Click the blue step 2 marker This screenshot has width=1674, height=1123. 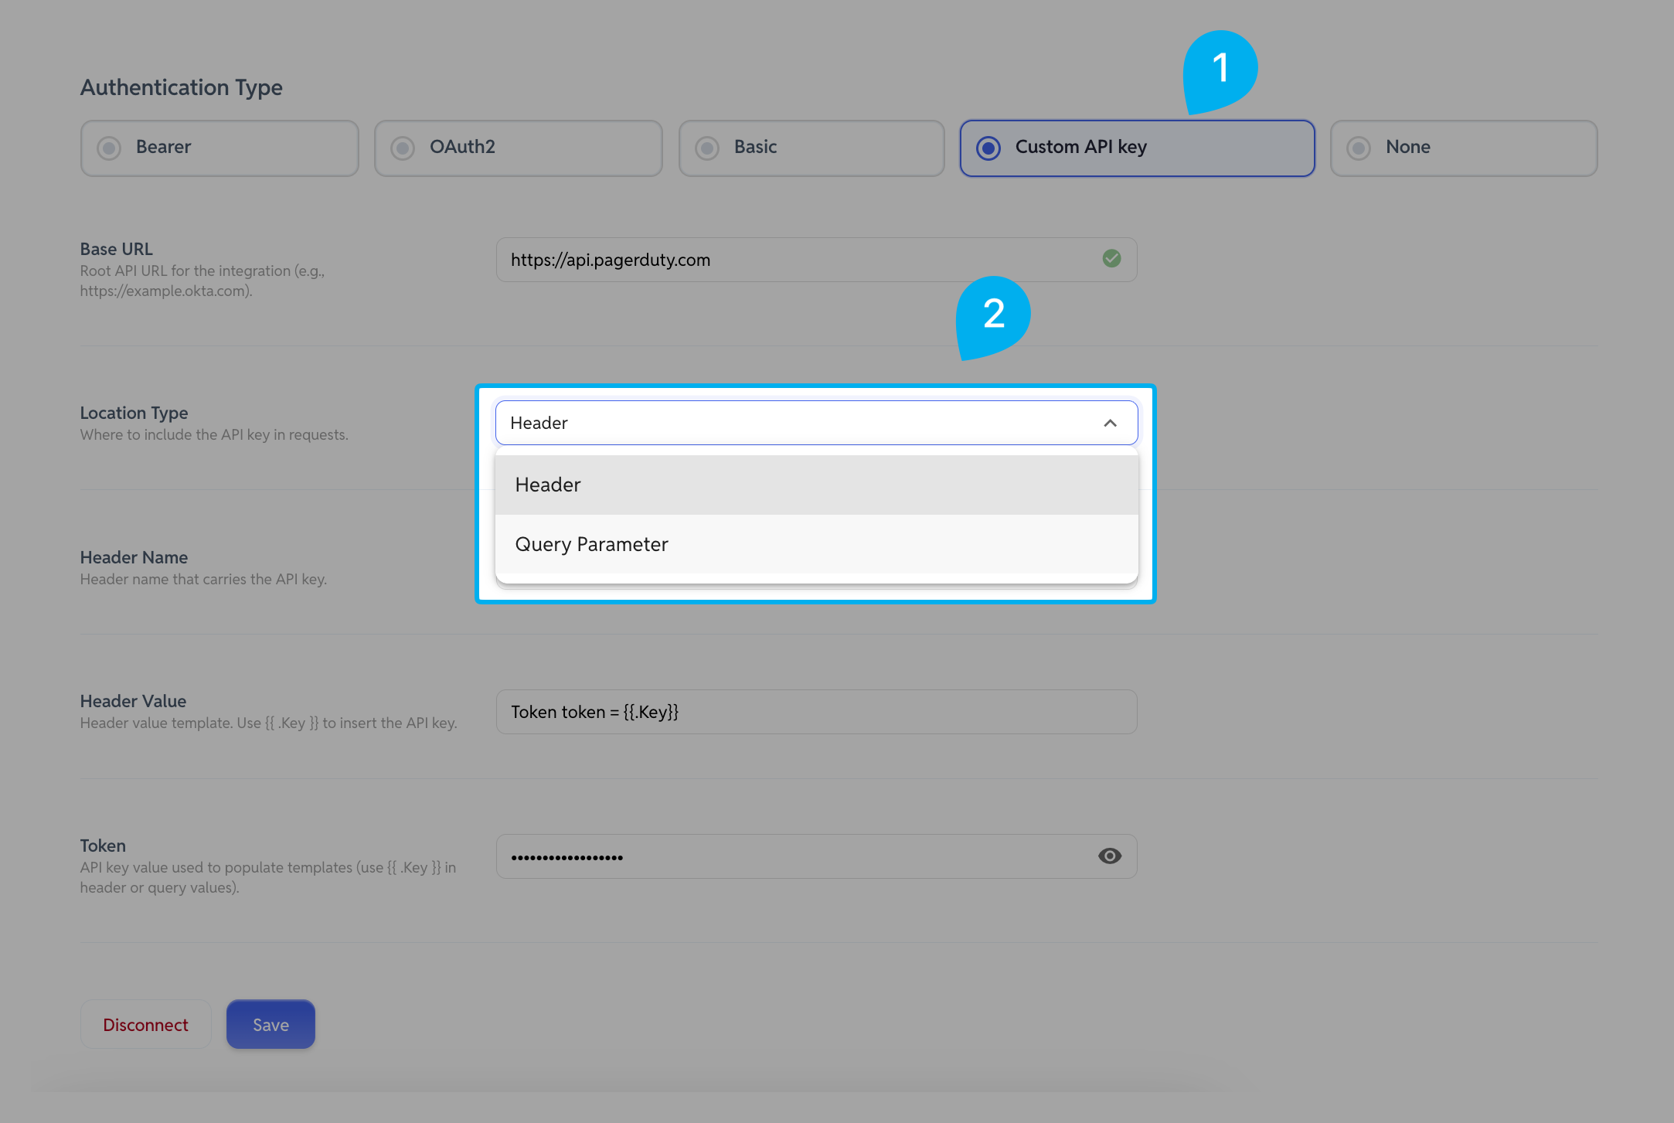(x=993, y=317)
